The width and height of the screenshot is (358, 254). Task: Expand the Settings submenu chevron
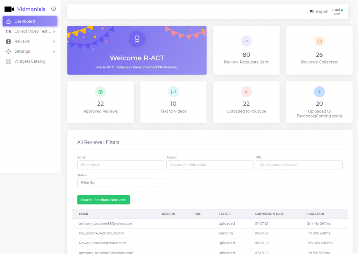click(x=54, y=52)
